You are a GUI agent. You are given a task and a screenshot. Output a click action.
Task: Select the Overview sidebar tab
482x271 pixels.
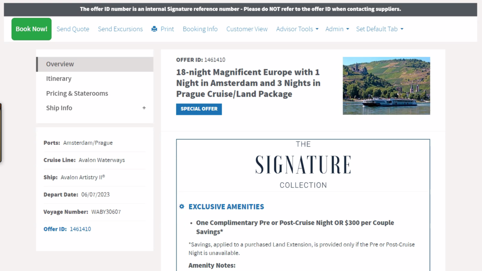(x=60, y=64)
